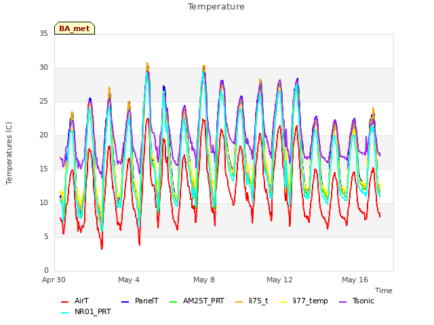Toggle the AM25T_PRT legend entry
This screenshot has height=325, width=434.
coord(197,301)
